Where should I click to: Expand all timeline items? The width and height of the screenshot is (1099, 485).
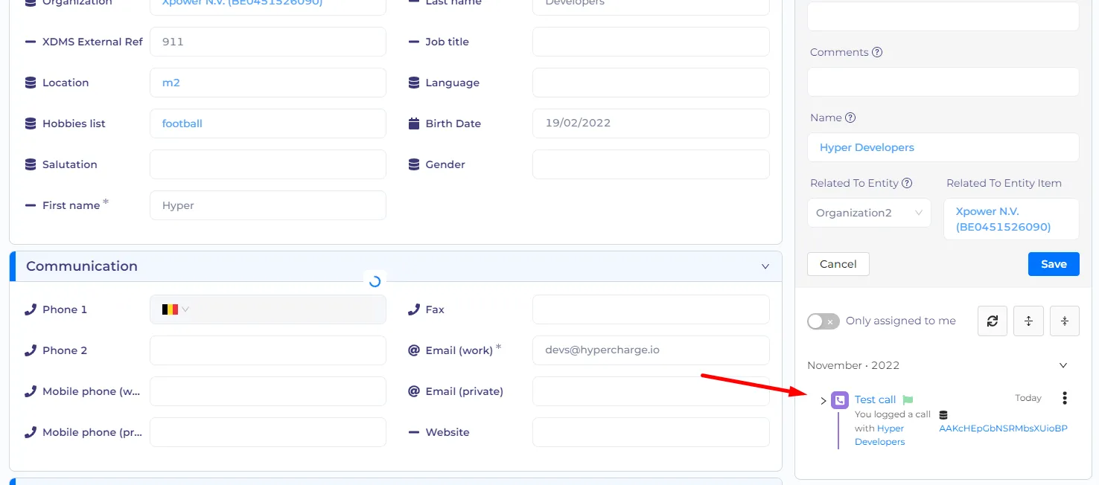(x=1029, y=321)
